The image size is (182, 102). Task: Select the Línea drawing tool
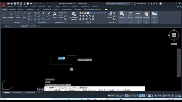4,15
